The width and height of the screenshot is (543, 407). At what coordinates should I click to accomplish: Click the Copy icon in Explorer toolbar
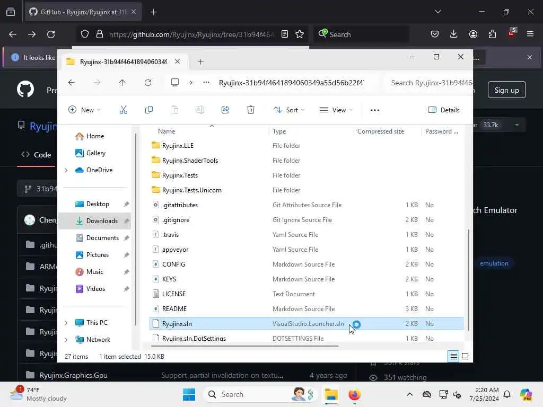[x=149, y=110]
